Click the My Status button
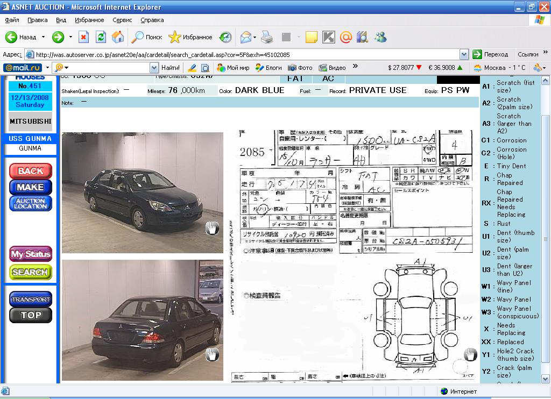This screenshot has height=399, width=551. point(31,254)
